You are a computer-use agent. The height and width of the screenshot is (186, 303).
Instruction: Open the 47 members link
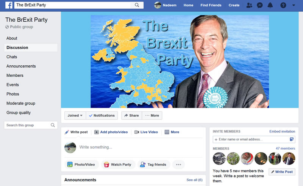click(285, 148)
